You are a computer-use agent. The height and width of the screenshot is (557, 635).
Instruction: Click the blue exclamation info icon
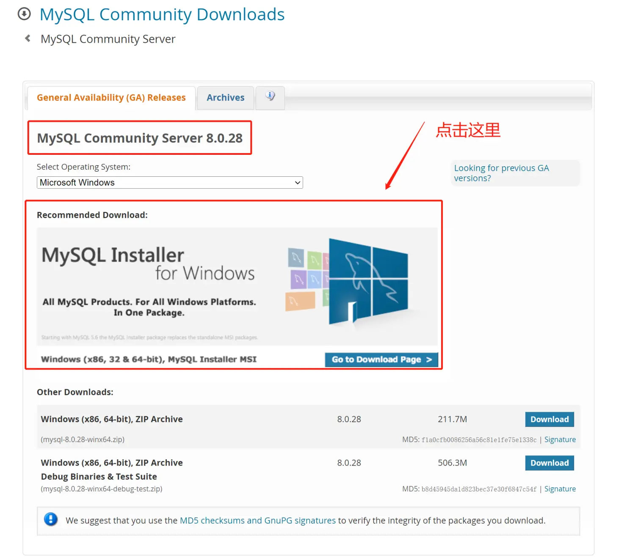[x=51, y=519]
